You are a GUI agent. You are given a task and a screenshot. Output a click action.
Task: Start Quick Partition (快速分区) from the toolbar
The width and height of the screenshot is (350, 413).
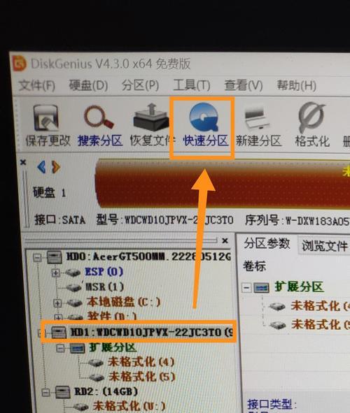[x=205, y=125]
